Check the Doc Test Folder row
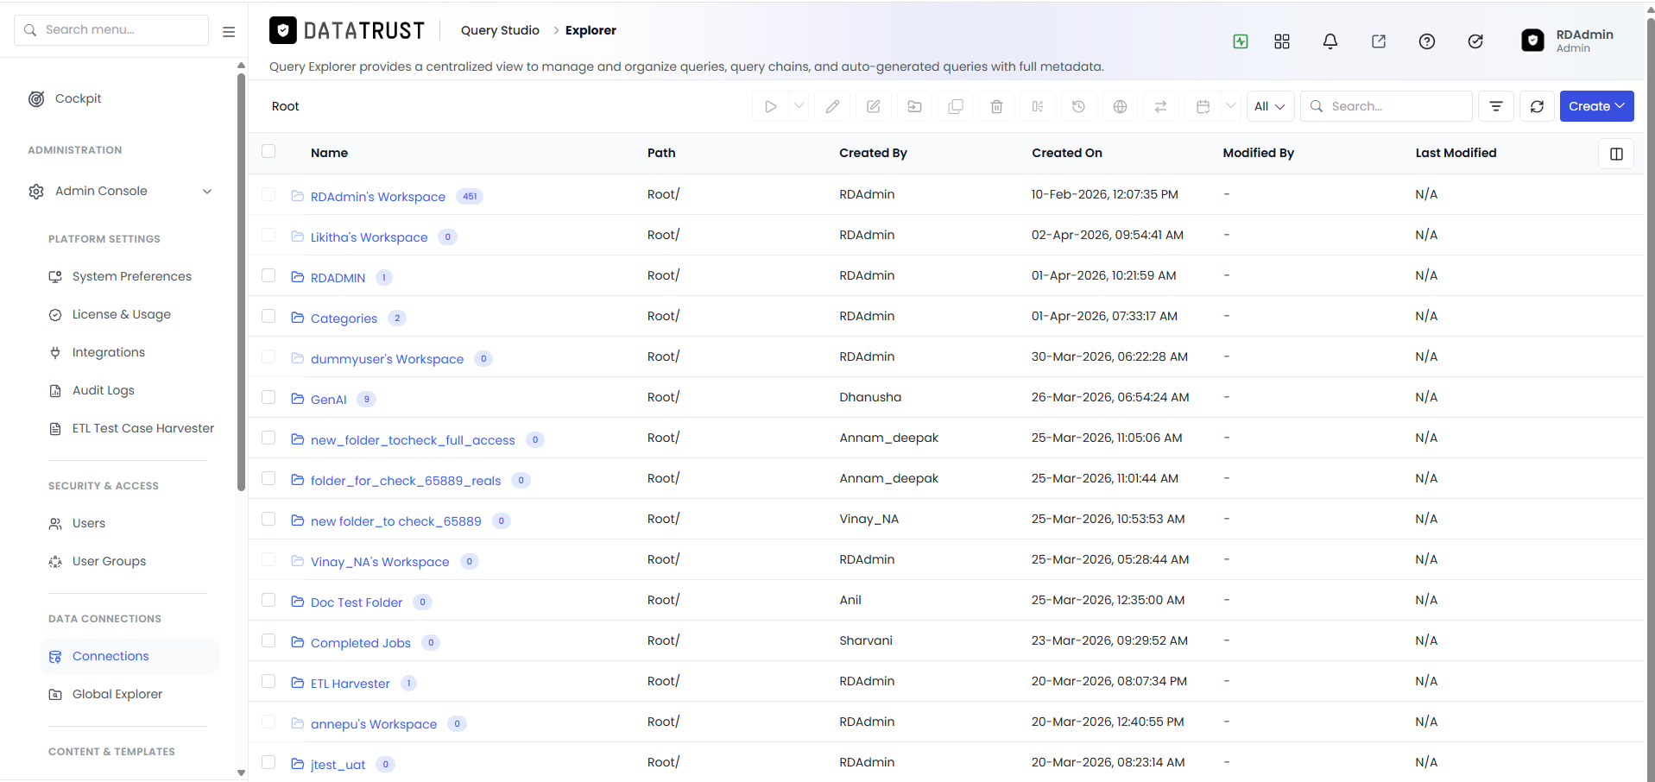The width and height of the screenshot is (1655, 782). click(x=268, y=600)
